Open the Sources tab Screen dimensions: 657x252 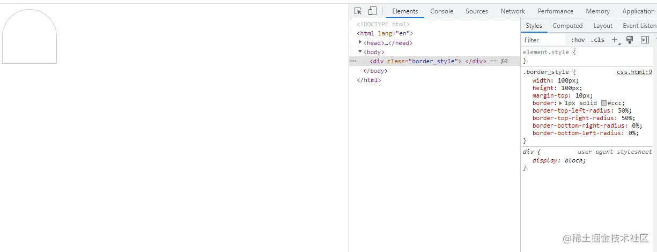[477, 11]
